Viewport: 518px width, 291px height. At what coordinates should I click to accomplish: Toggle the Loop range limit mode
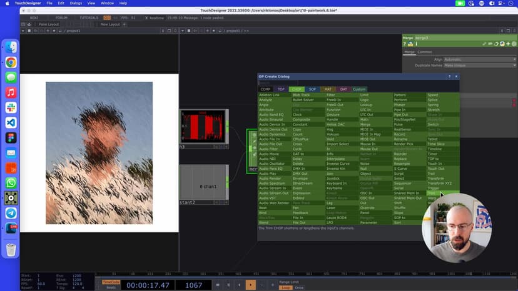coord(285,287)
